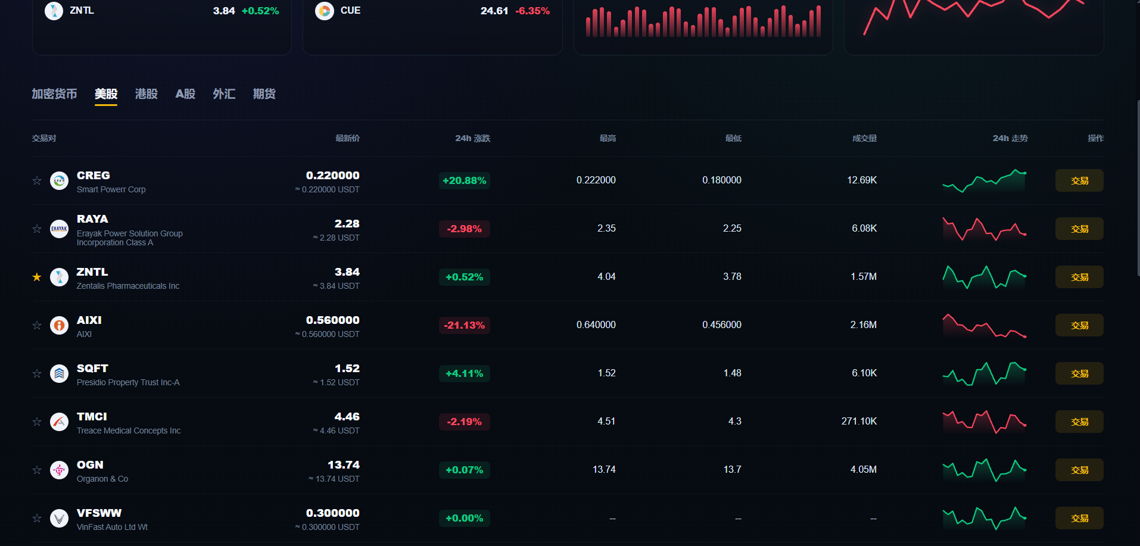Click the RAYA Erayak logo icon
The image size is (1140, 546).
coord(59,229)
